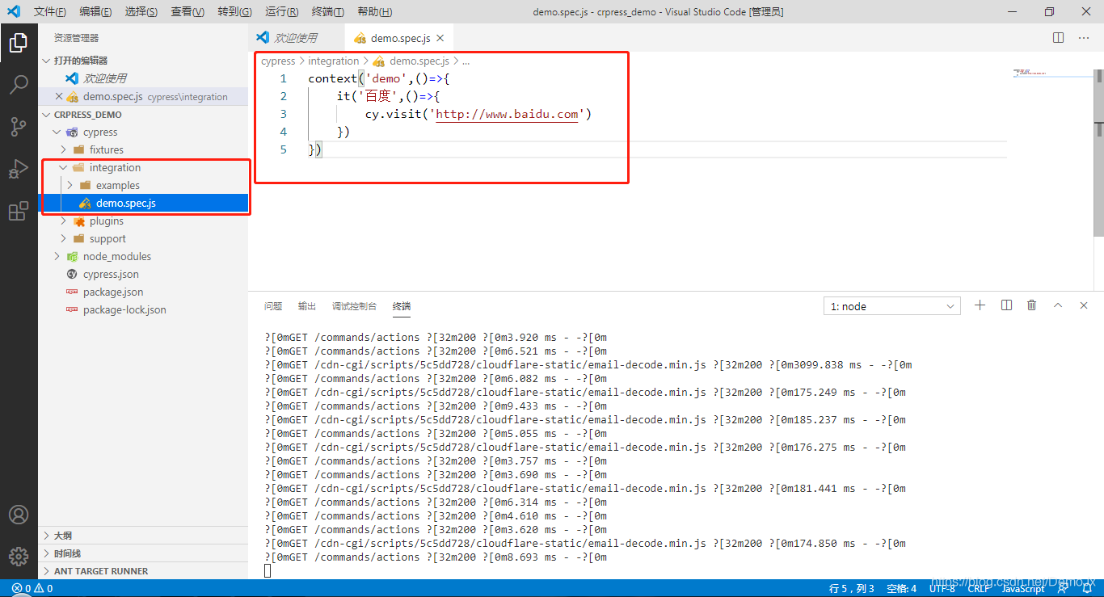Screen dimensions: 1104x597
Task: Click the editor minimap preview
Action: click(x=1053, y=74)
